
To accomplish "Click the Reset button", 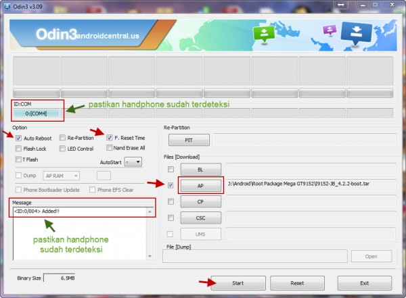I will pos(297,283).
